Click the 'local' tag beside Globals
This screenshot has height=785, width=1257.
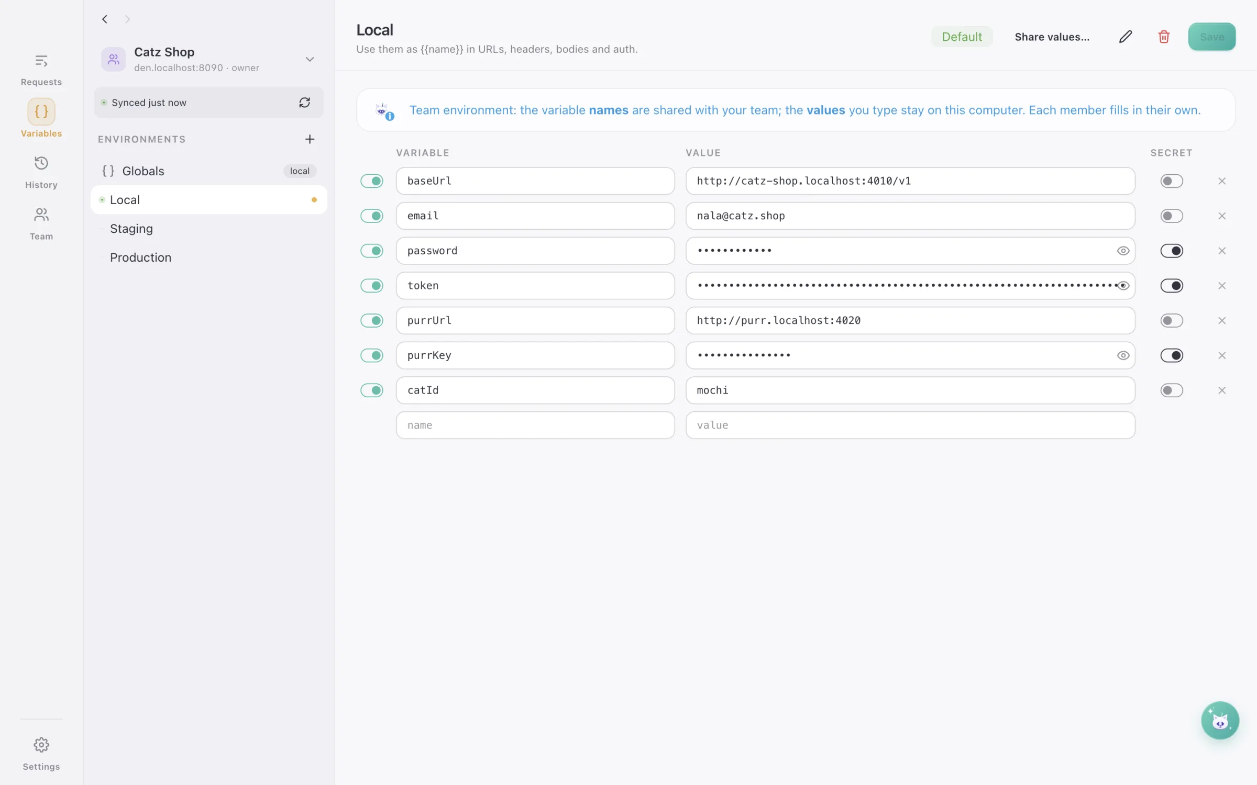[x=300, y=171]
